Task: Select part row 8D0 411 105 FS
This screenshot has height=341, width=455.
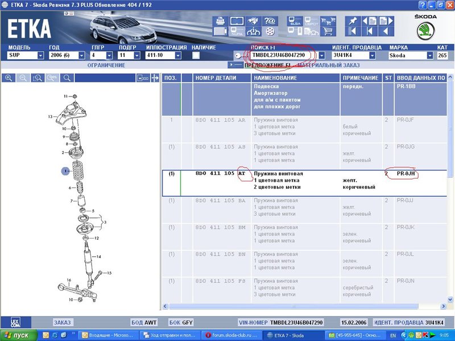Action: click(304, 290)
